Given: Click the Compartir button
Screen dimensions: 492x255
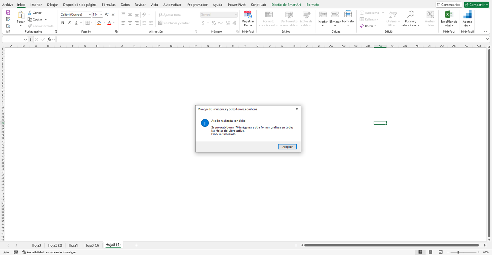Looking at the screenshot, I should [x=476, y=5].
